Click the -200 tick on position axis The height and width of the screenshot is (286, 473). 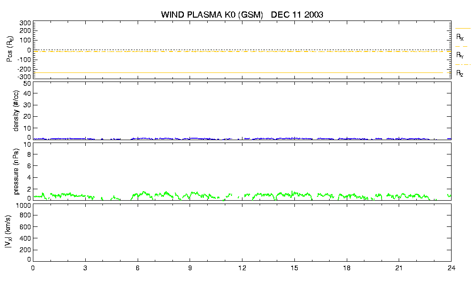click(x=24, y=69)
